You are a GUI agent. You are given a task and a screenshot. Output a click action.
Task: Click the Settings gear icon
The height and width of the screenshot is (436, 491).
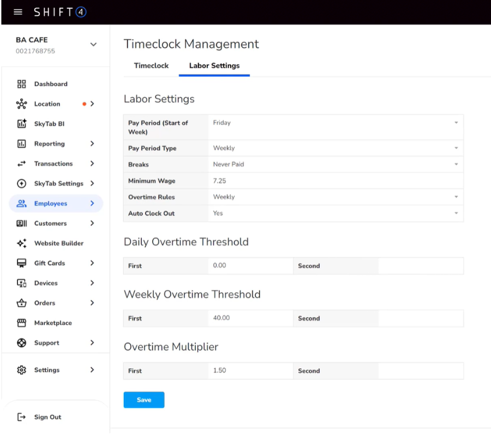click(x=22, y=370)
